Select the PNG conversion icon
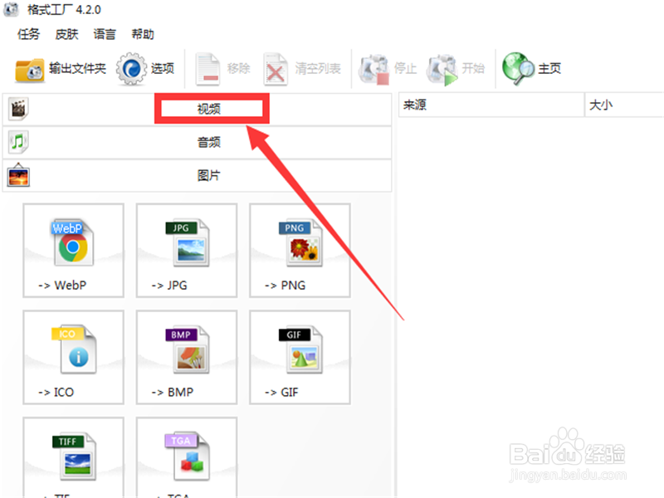Screen dimensions: 664x498 coord(300,243)
